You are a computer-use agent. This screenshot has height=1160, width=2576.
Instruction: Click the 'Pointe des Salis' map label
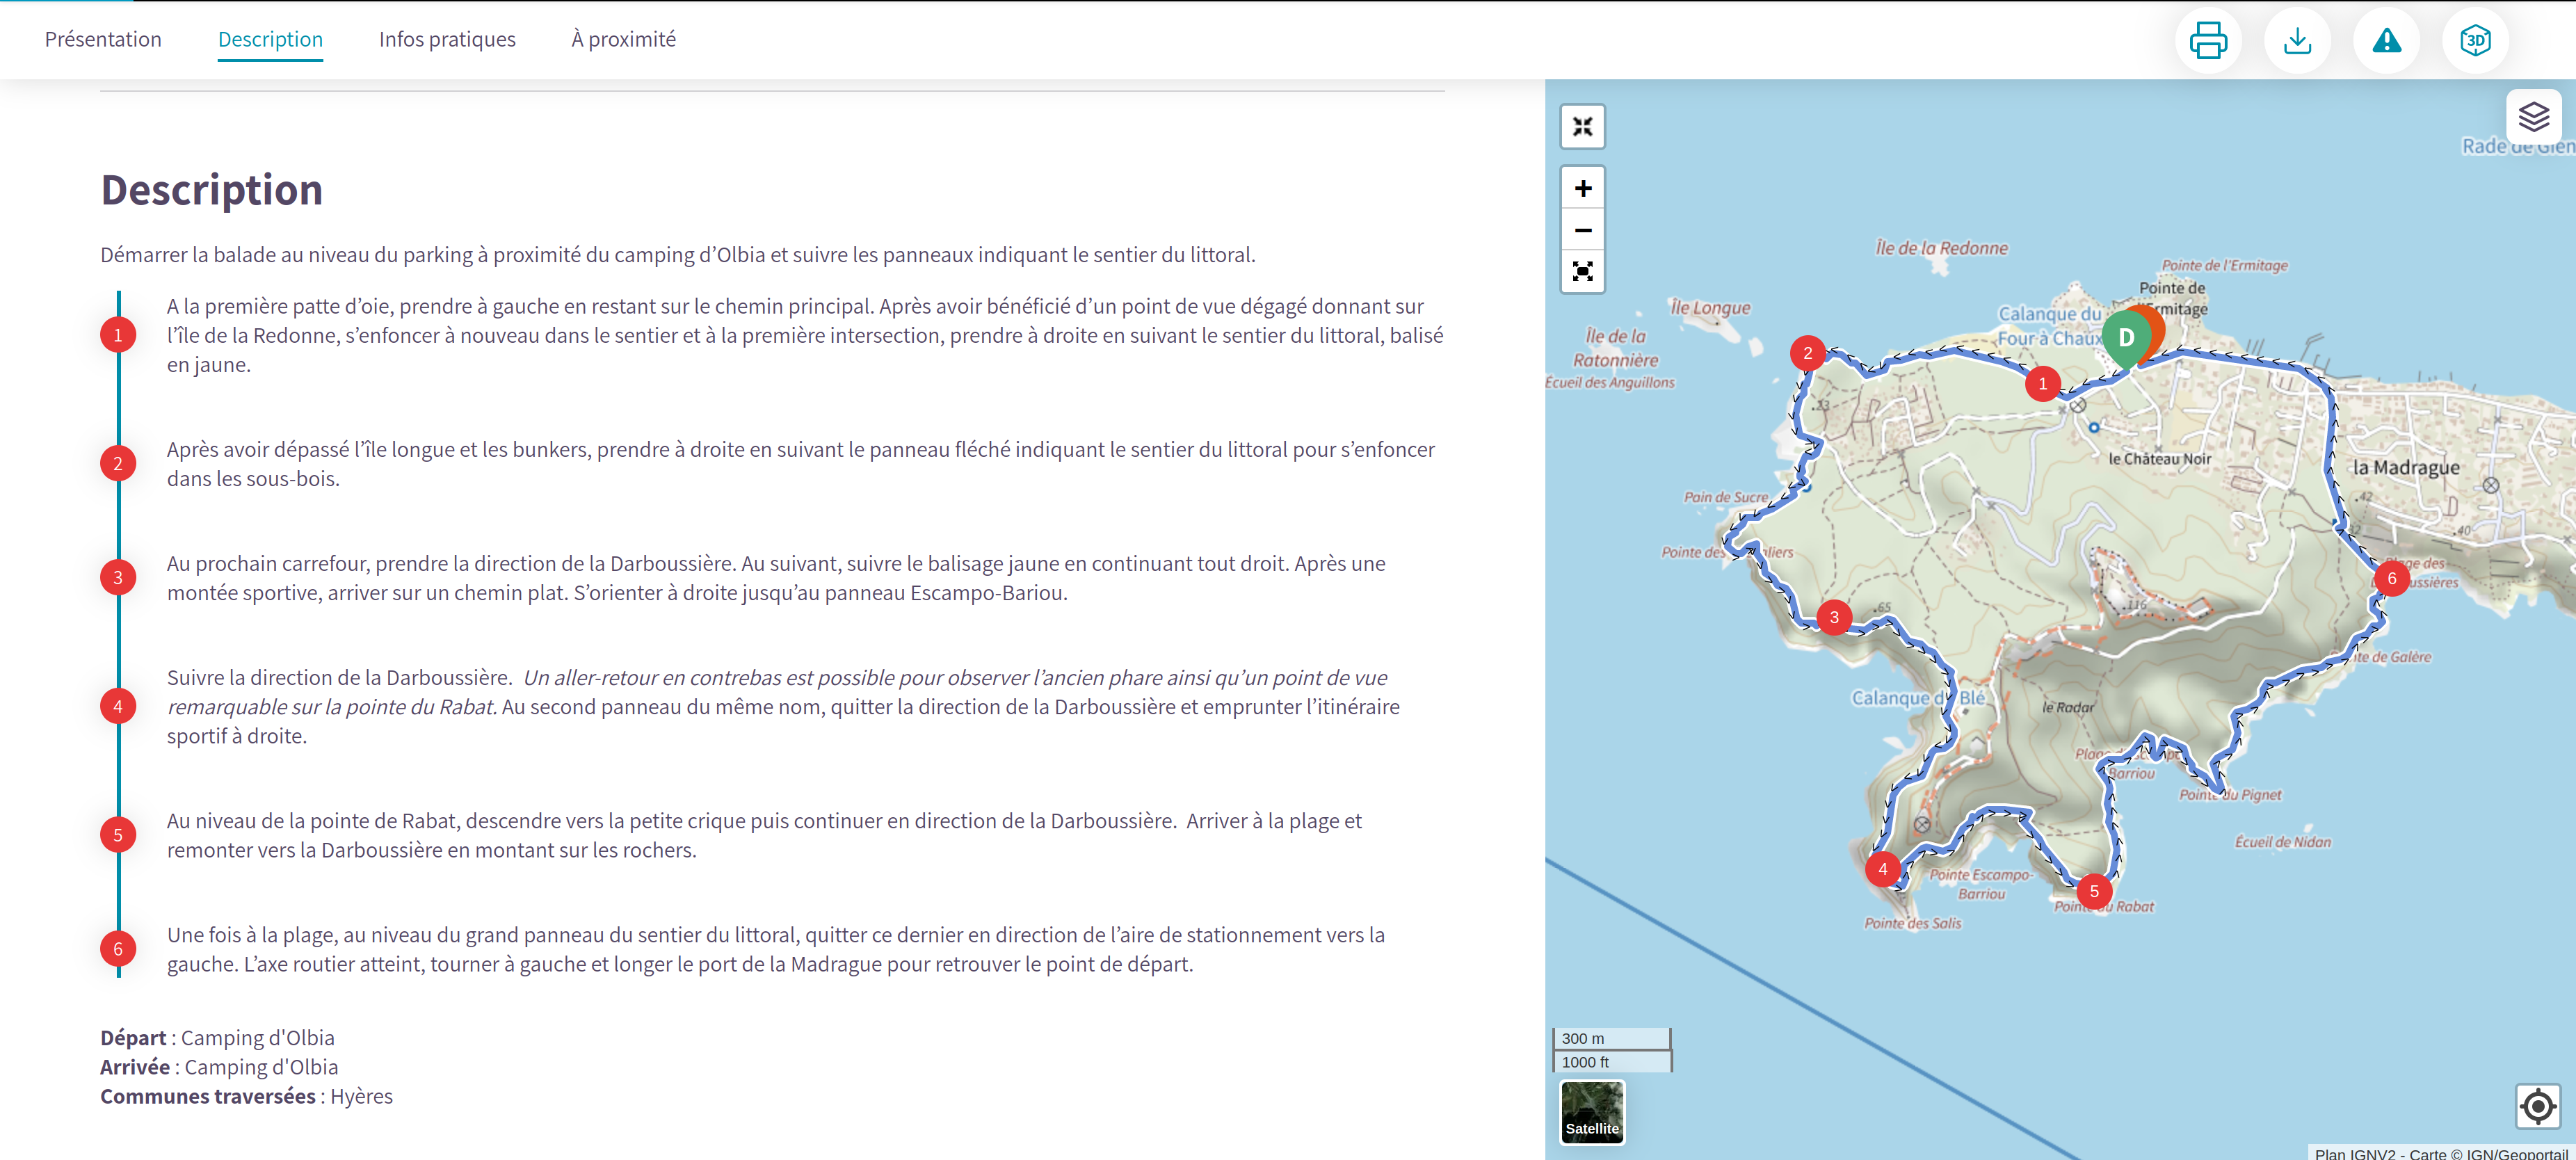point(1912,923)
